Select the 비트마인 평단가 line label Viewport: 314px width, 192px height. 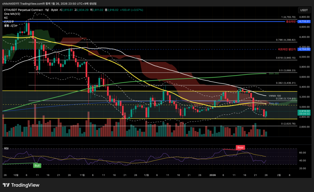click(x=287, y=49)
